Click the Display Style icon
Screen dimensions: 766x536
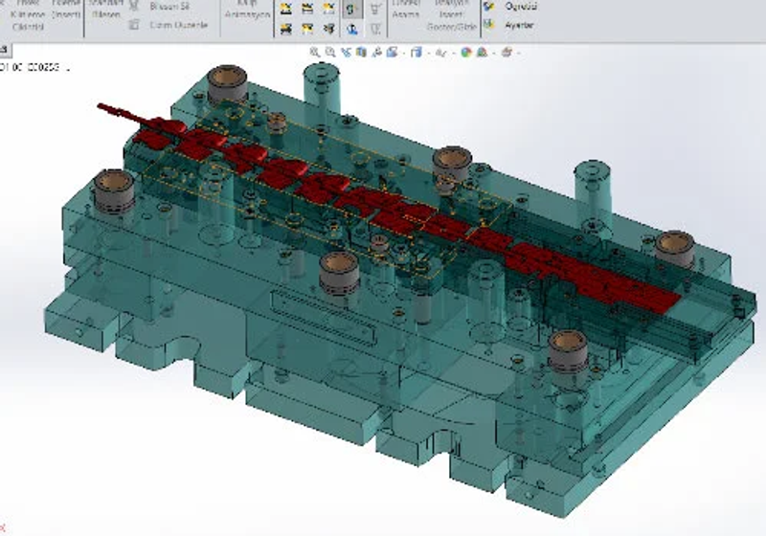(416, 52)
